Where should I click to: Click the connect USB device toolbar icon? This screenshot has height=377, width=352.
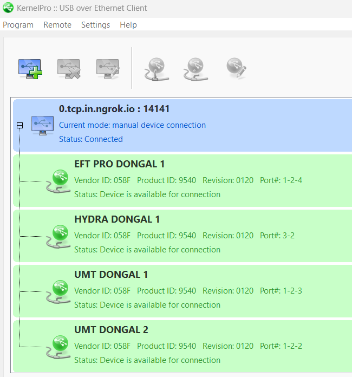tap(156, 68)
